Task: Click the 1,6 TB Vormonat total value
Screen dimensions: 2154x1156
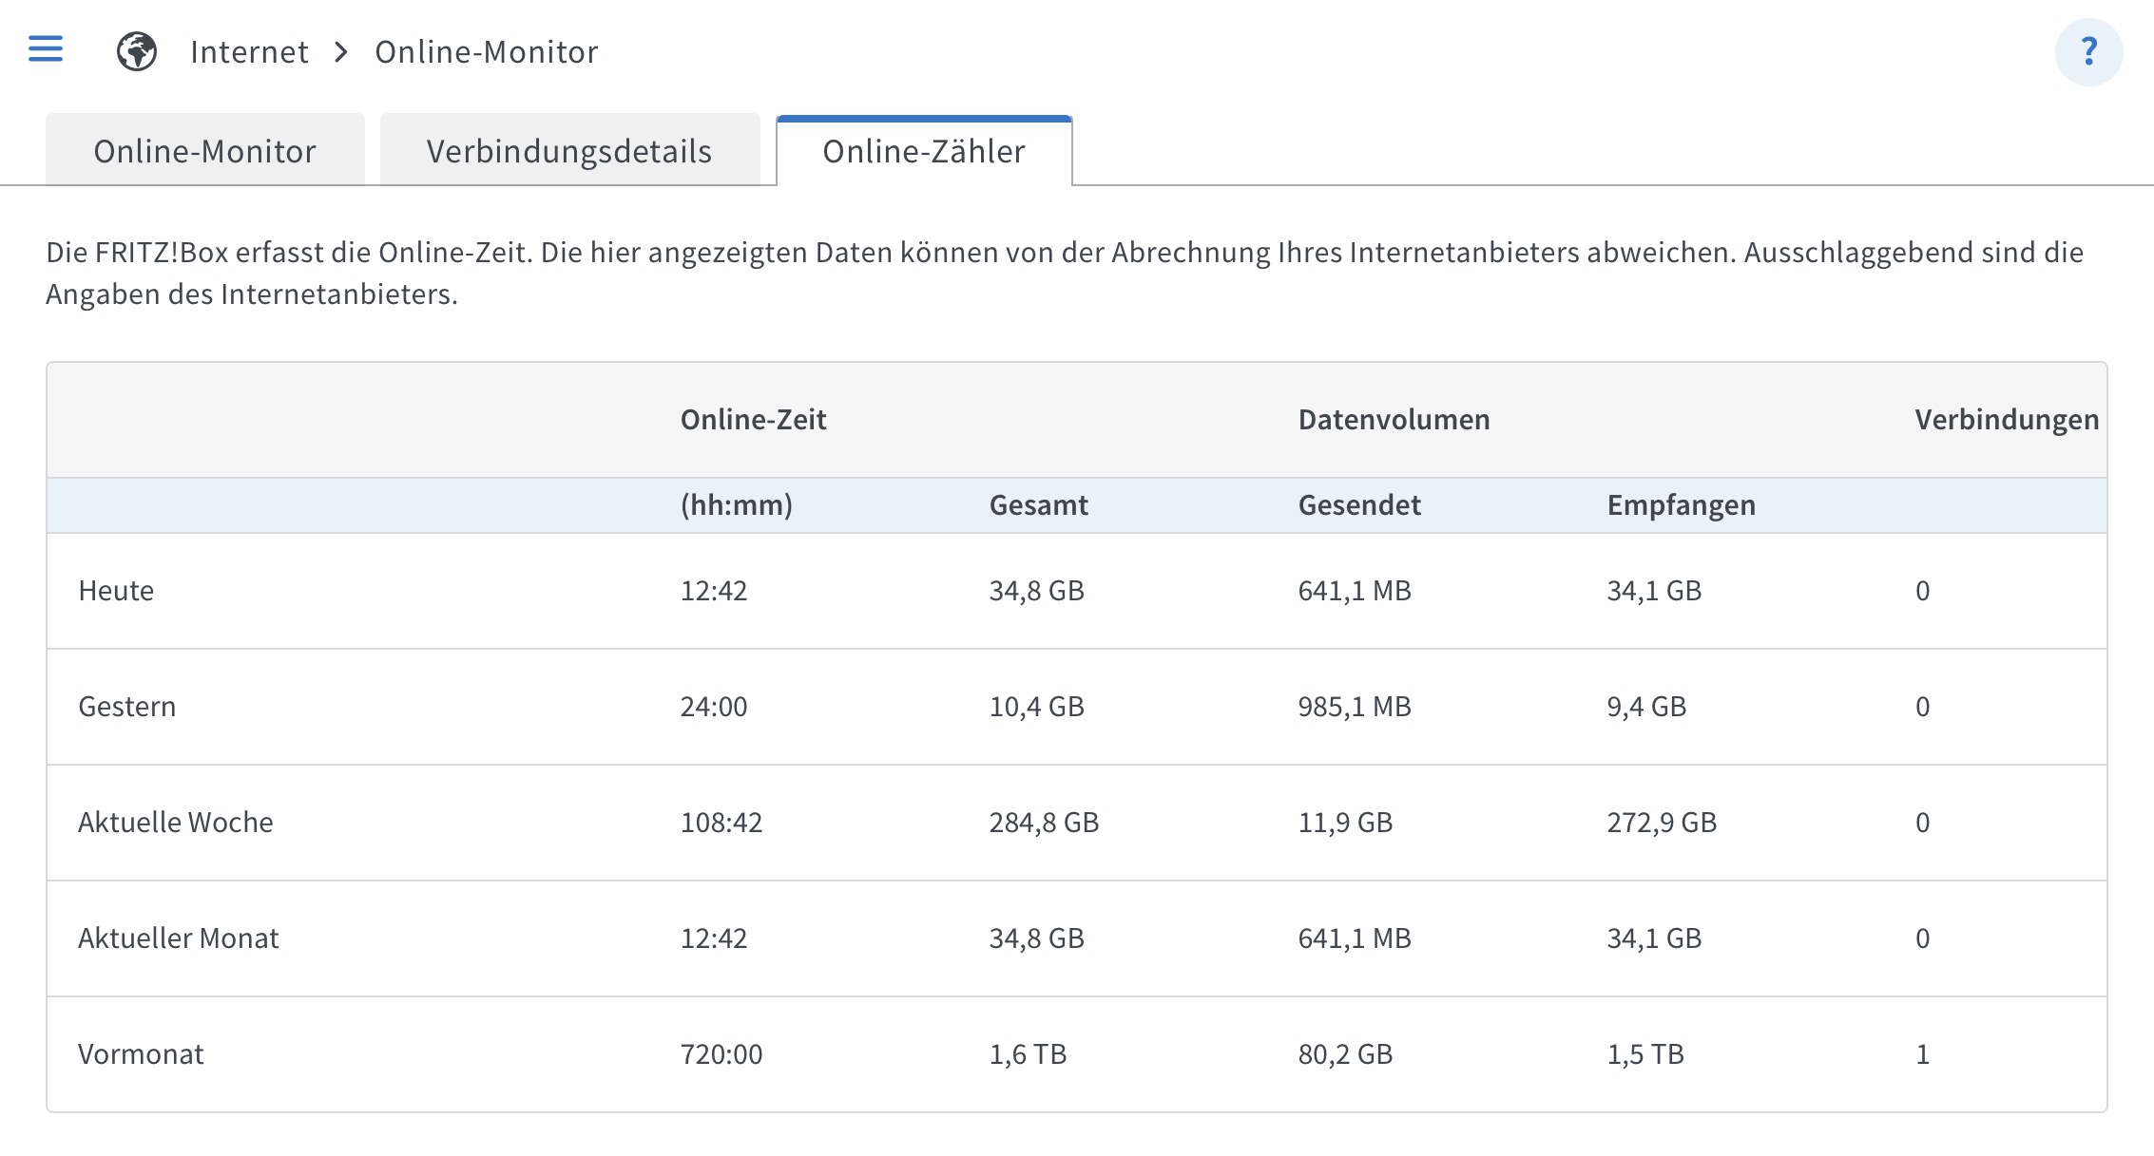Action: coord(1028,1054)
